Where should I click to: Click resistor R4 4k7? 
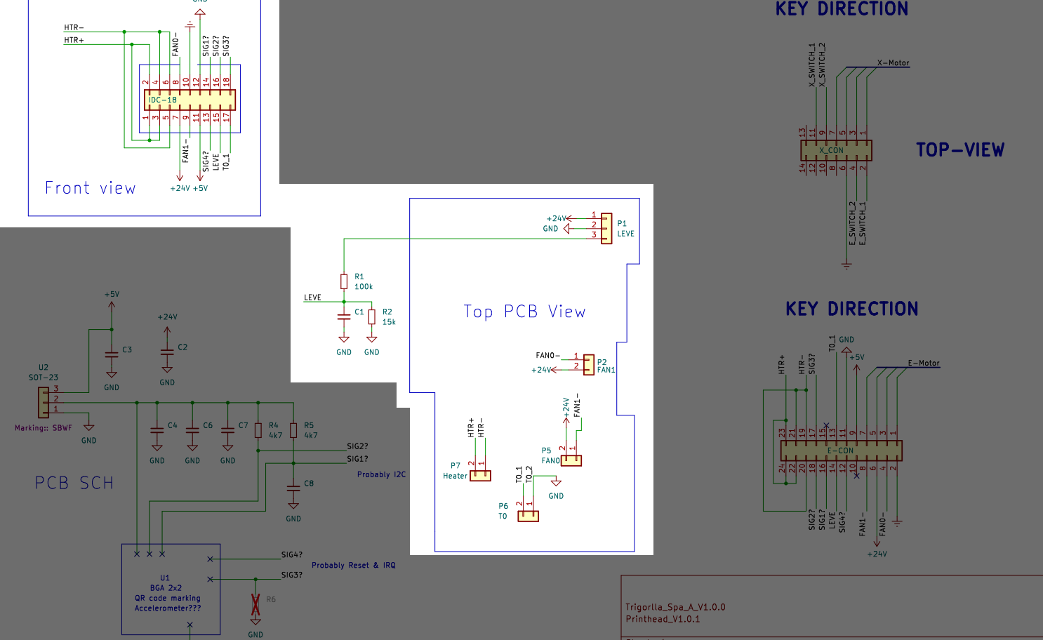pos(258,429)
